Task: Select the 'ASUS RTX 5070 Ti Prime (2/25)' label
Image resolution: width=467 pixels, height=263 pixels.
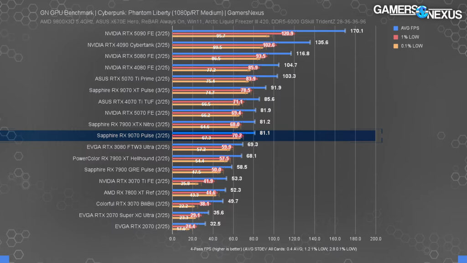Action: (x=132, y=79)
